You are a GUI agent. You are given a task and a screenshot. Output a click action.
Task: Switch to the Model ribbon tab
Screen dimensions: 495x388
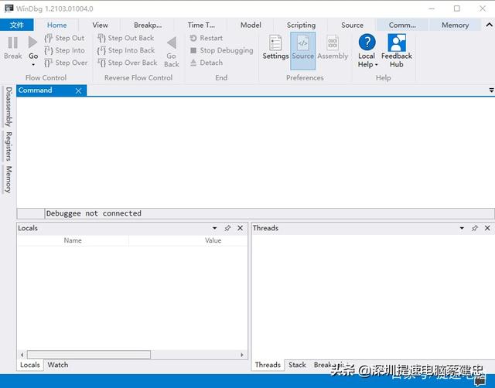click(x=251, y=25)
